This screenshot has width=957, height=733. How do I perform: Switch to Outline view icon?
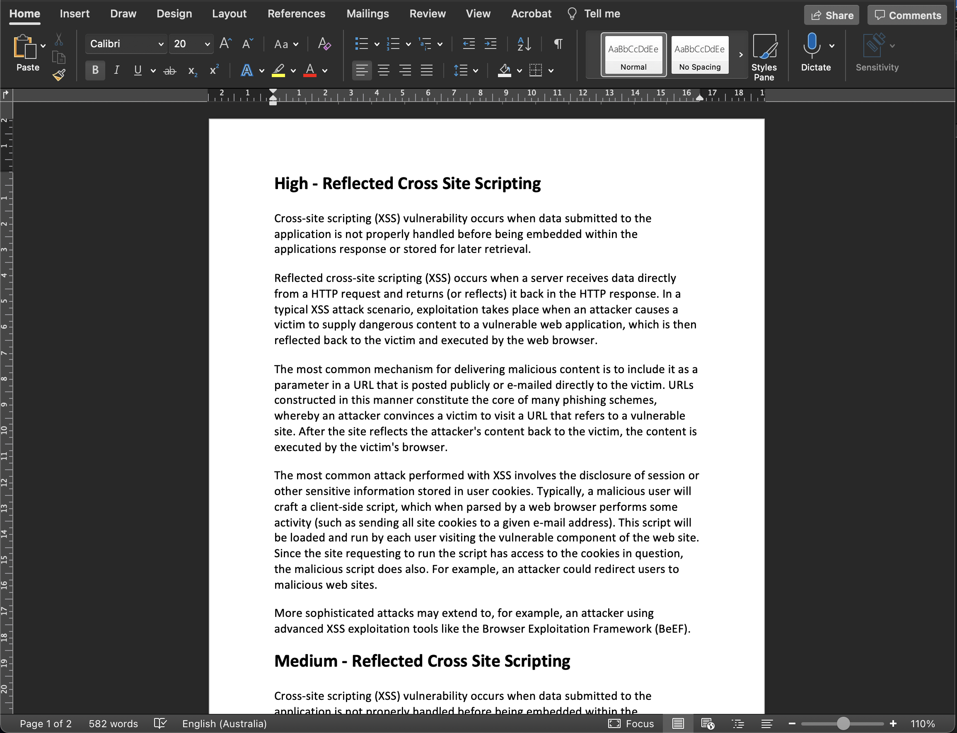pyautogui.click(x=738, y=723)
